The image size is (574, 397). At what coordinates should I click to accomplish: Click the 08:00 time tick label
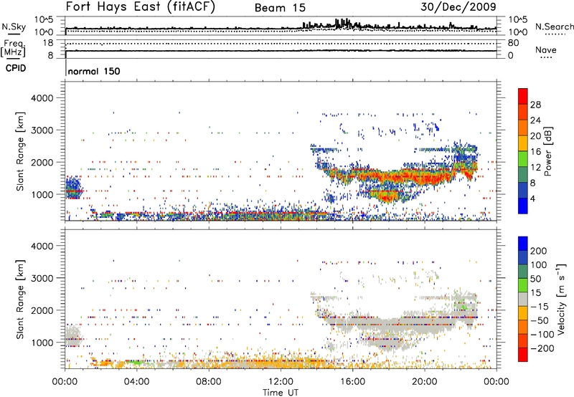pyautogui.click(x=208, y=382)
